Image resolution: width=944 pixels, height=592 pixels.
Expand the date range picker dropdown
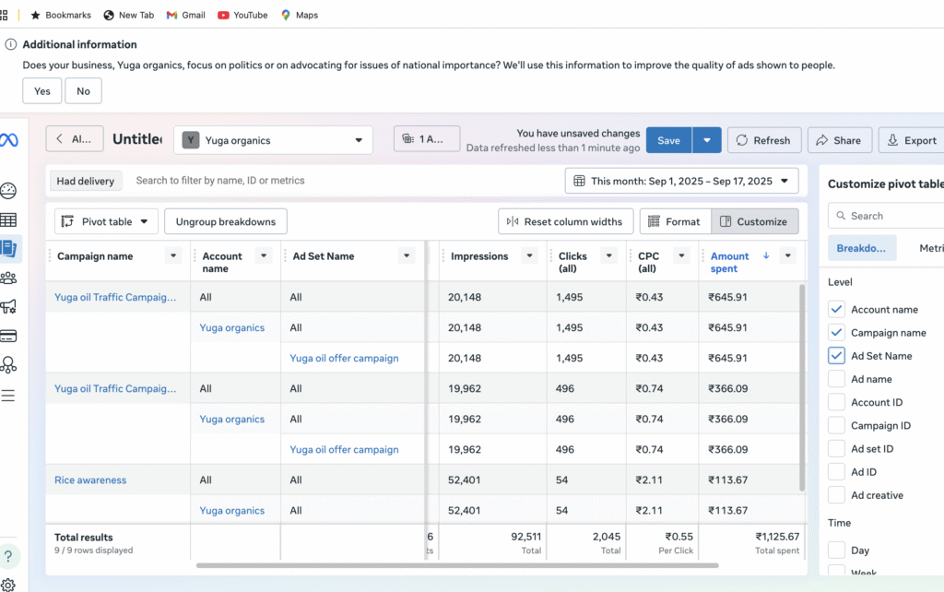[681, 181]
